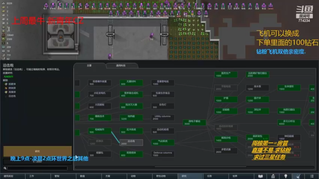319x179 pixels.
Task: Open the 方案 menu tab
Action: coord(114,176)
